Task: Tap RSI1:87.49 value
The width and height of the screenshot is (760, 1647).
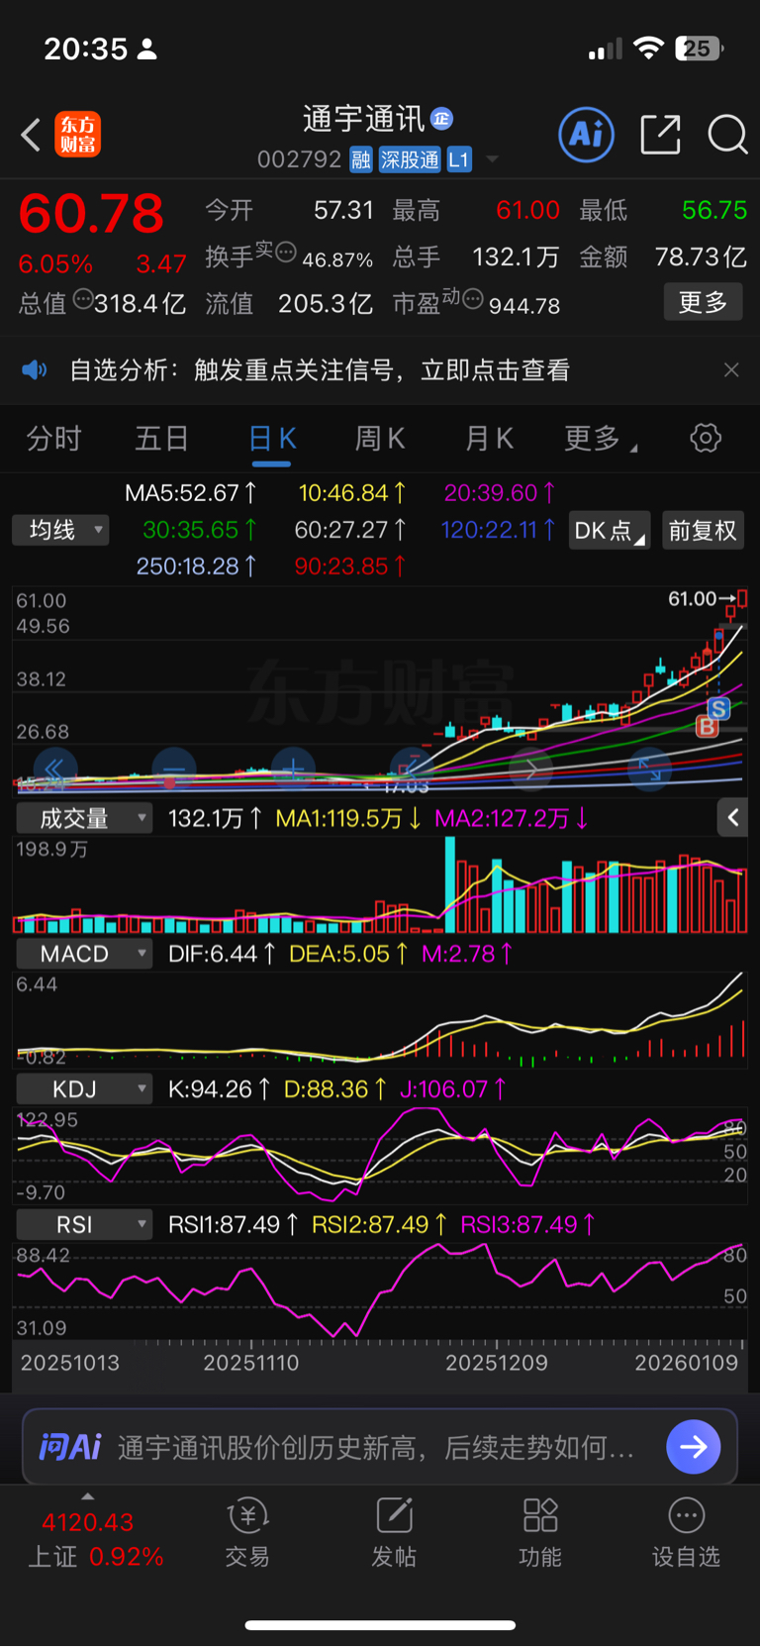Action: tap(233, 1225)
